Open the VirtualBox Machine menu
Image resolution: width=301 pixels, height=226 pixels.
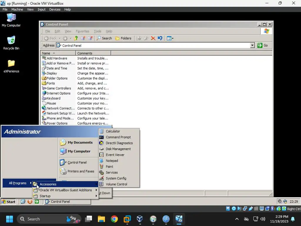(17, 9)
